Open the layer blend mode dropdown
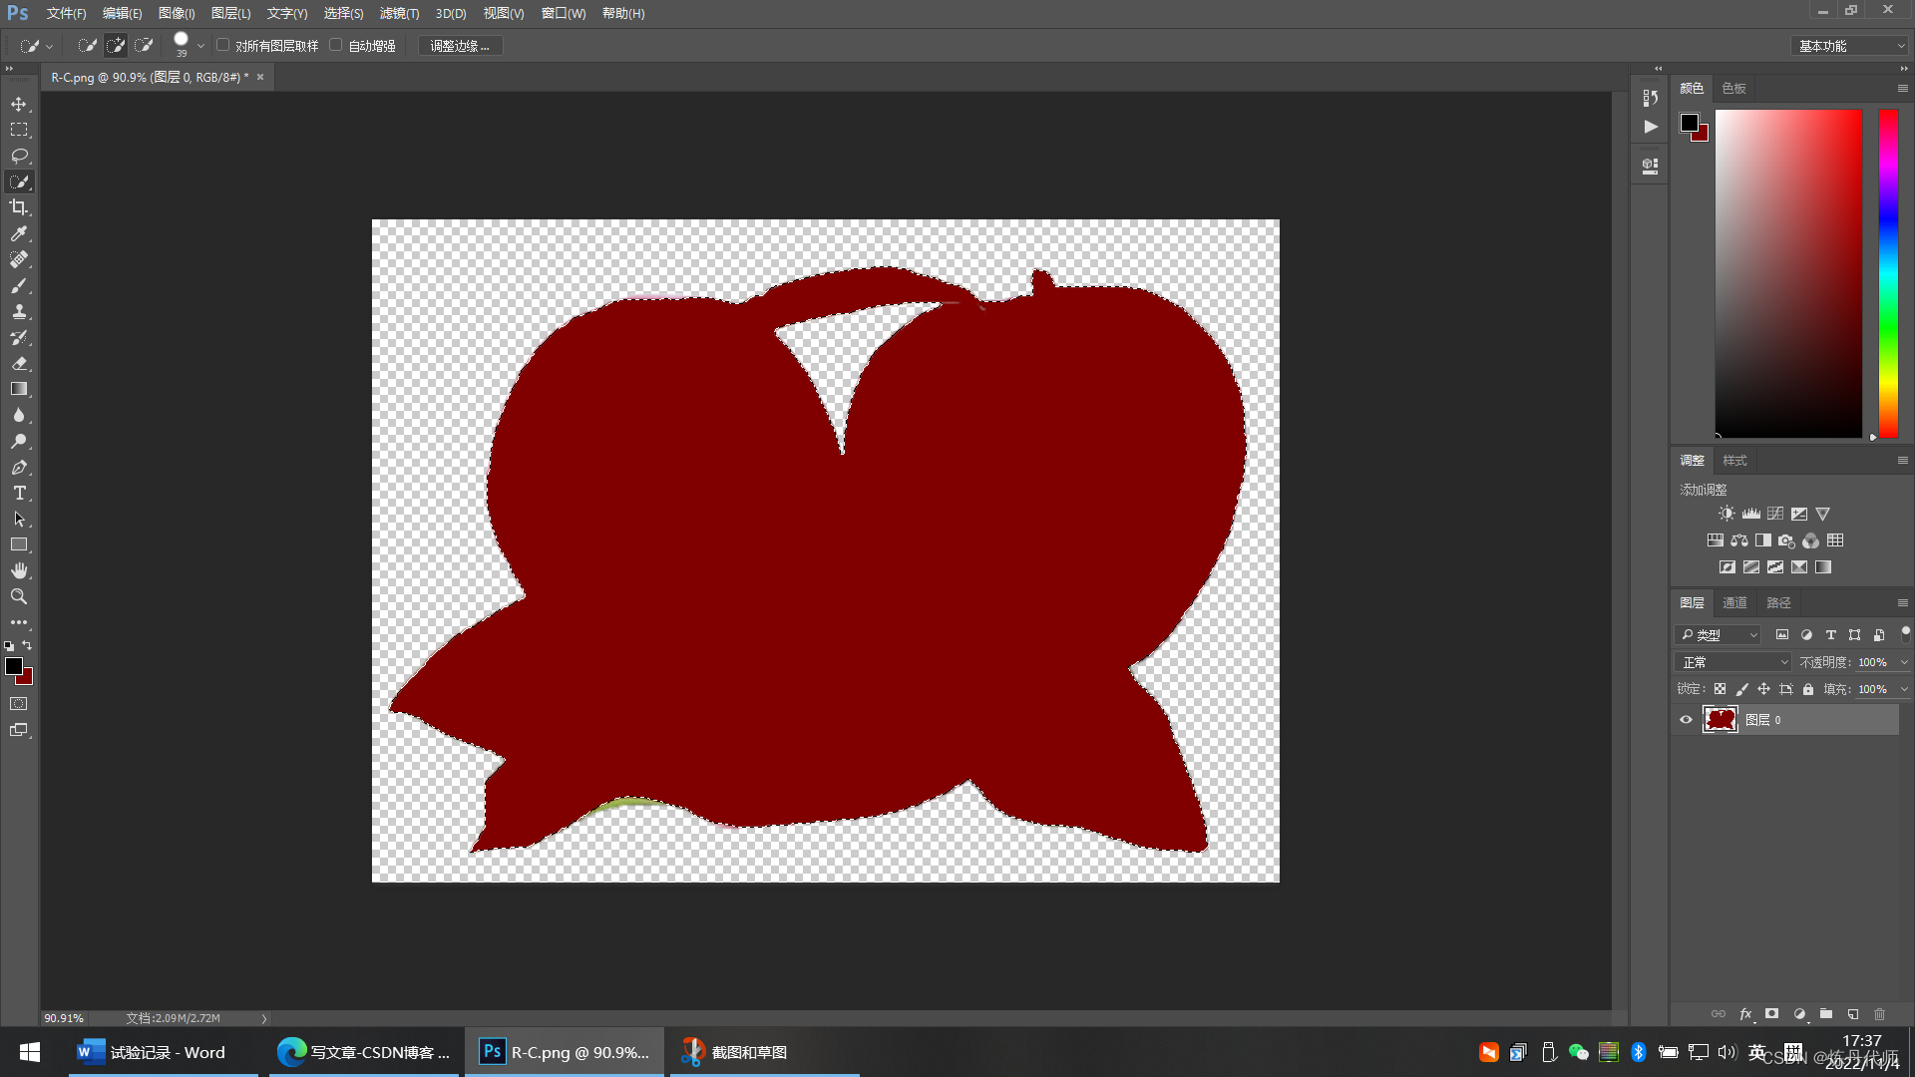 coord(1733,662)
